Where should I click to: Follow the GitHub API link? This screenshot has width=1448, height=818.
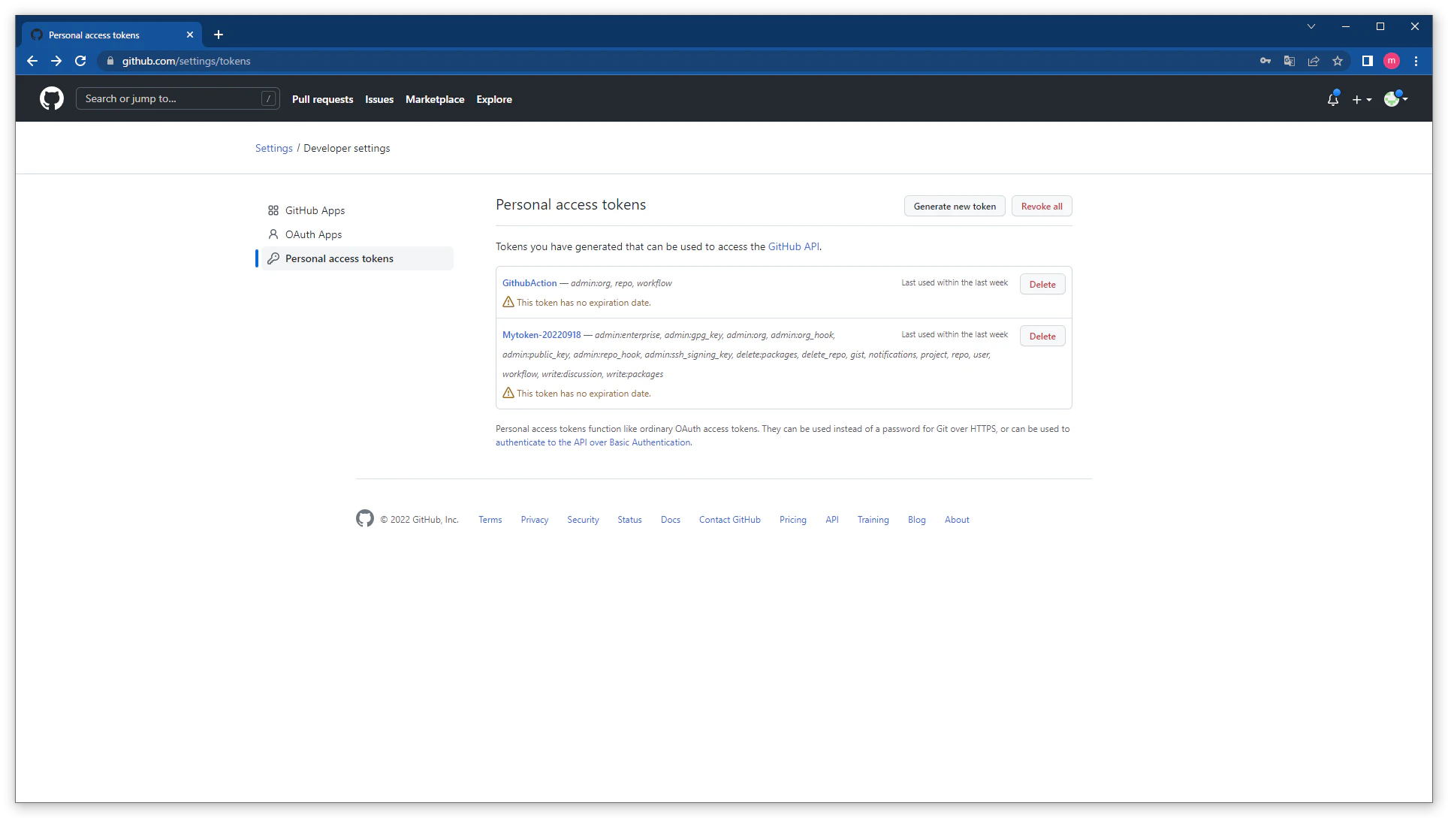pos(793,246)
